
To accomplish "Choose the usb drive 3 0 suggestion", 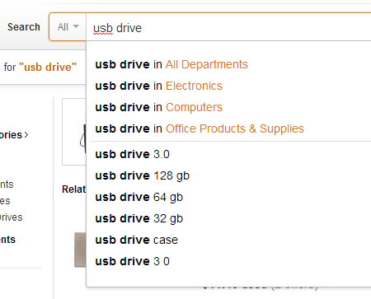I will click(x=230, y=261).
